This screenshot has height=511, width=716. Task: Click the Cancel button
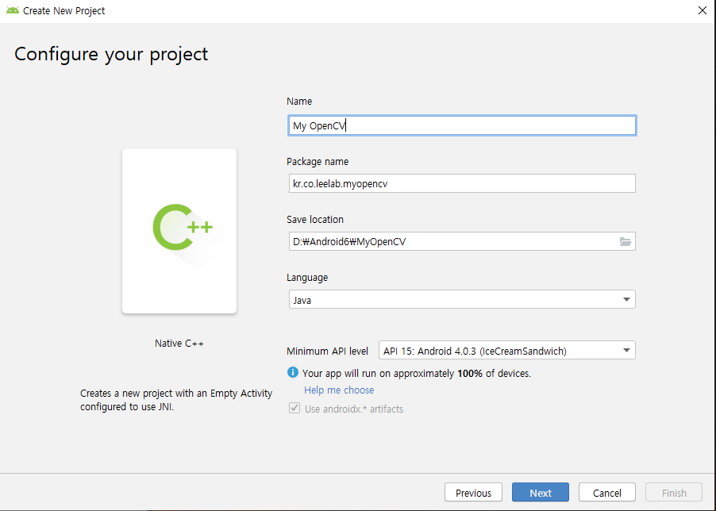click(606, 493)
